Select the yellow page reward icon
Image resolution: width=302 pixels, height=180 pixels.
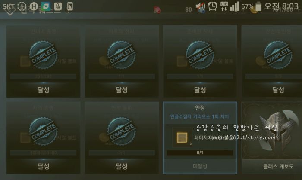[x=182, y=137]
